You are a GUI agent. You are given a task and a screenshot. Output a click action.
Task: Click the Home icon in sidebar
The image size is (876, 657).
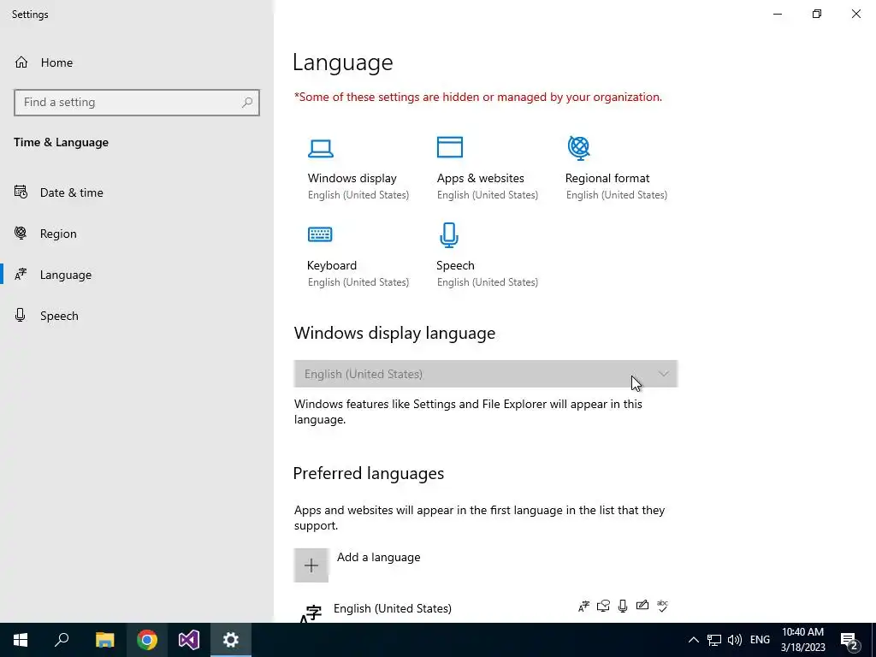(21, 62)
